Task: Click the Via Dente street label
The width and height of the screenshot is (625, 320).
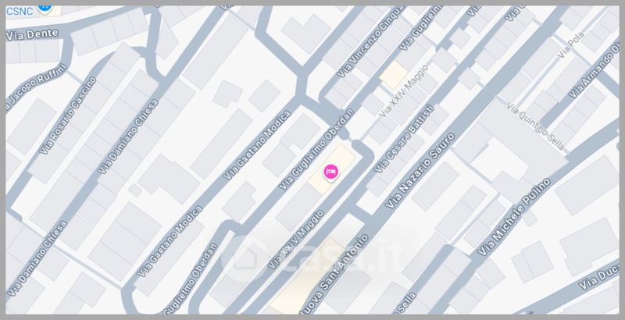Action: 33,34
